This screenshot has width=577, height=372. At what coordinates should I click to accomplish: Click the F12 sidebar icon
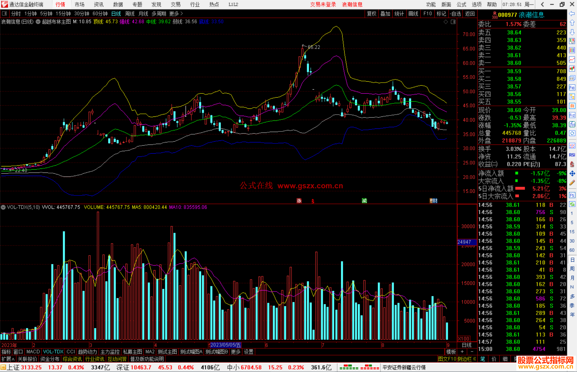click(x=572, y=115)
